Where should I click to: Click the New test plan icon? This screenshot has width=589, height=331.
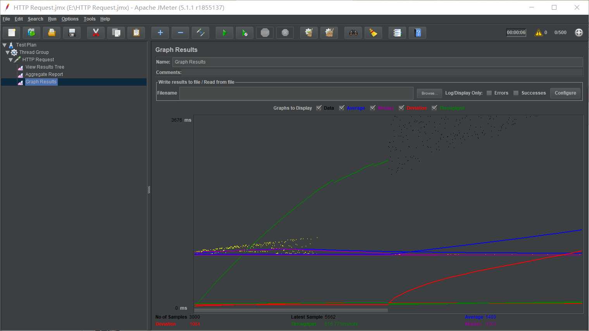coord(12,33)
